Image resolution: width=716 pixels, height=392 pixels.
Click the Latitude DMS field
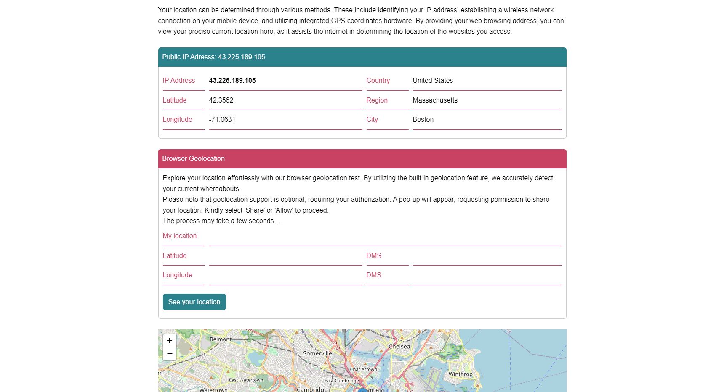[x=487, y=255]
